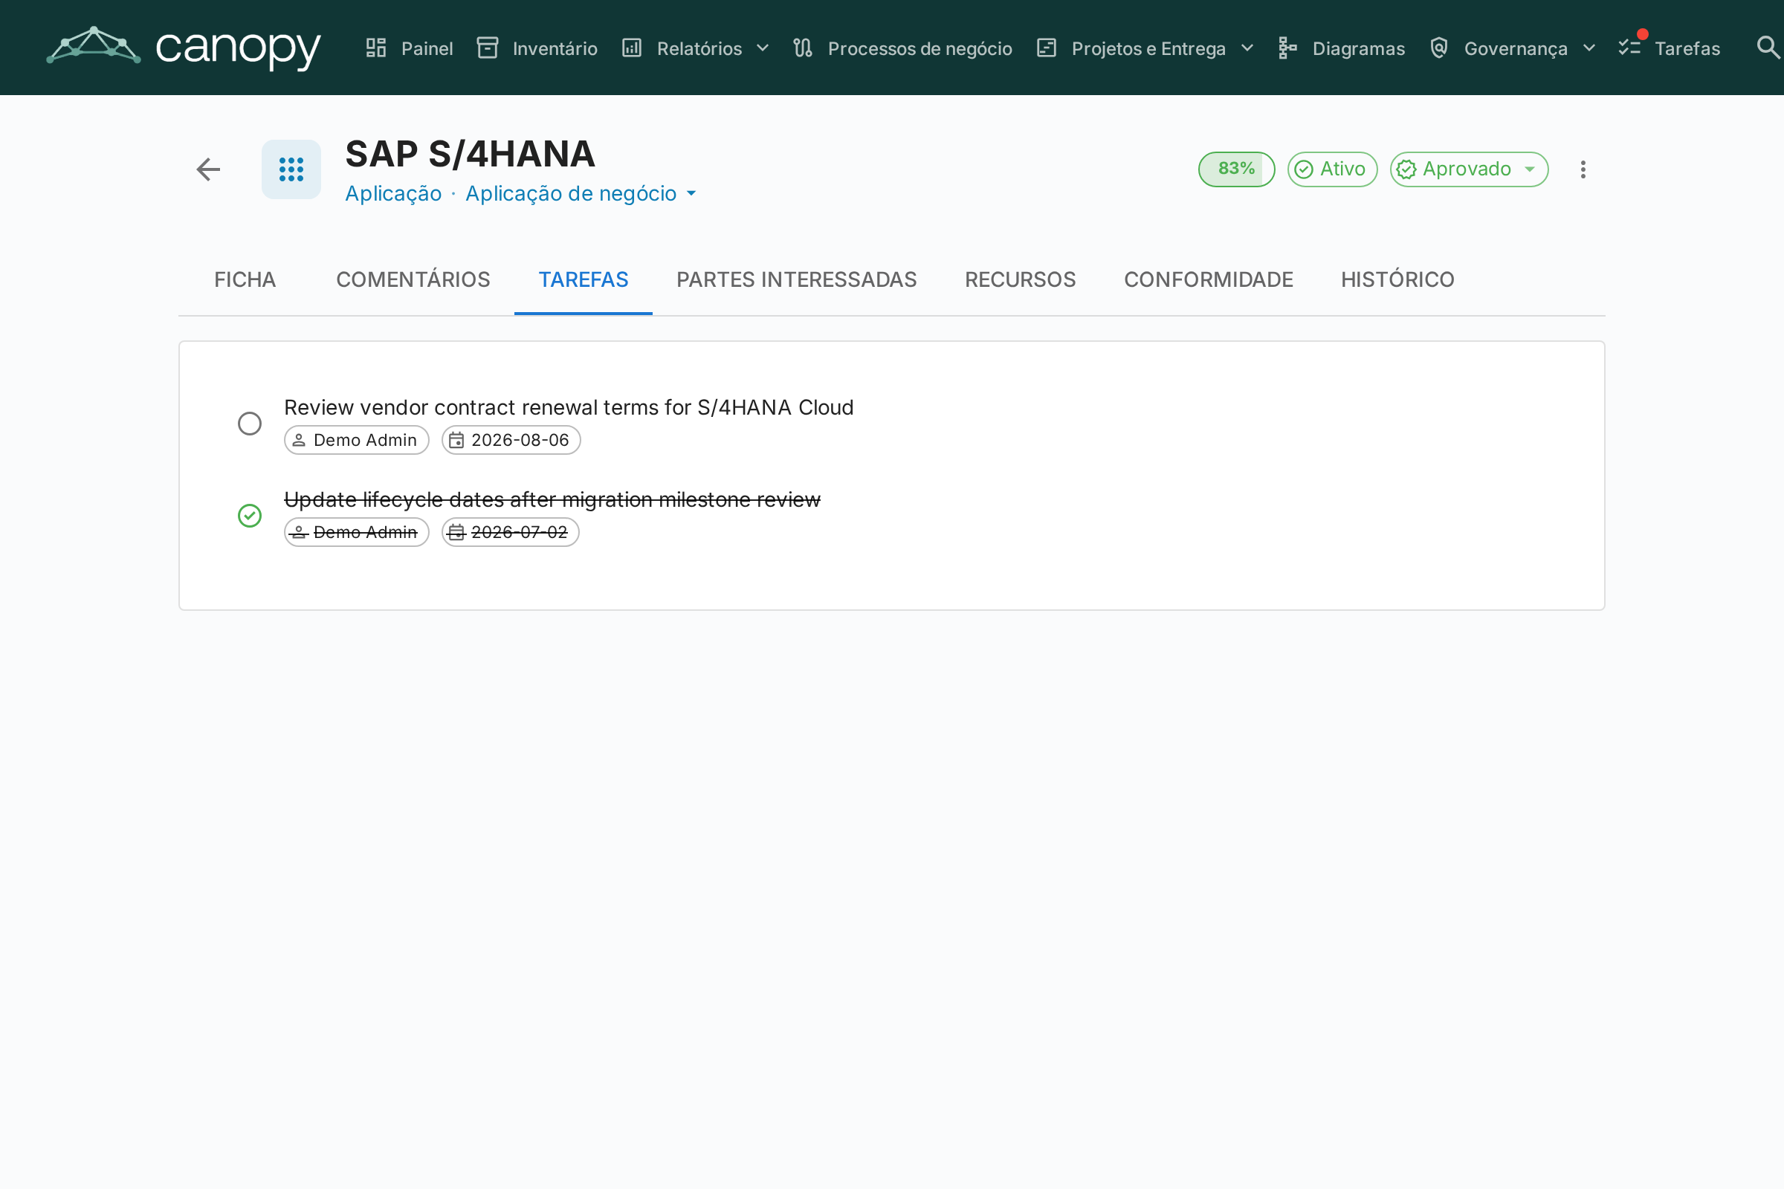Click the Demo Admin chip on renewal task
Viewport: 1784px width, 1189px height.
click(x=357, y=440)
